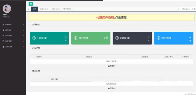This screenshot has width=196, height=95.
Task: Click the 0笔 value on the green card
Action: [106, 38]
